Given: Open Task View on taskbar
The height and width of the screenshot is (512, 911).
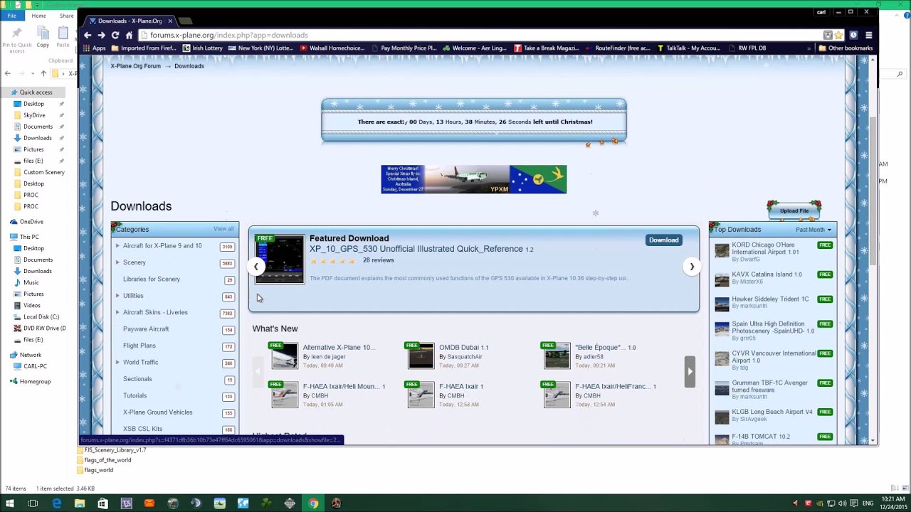Looking at the screenshot, I should point(33,503).
